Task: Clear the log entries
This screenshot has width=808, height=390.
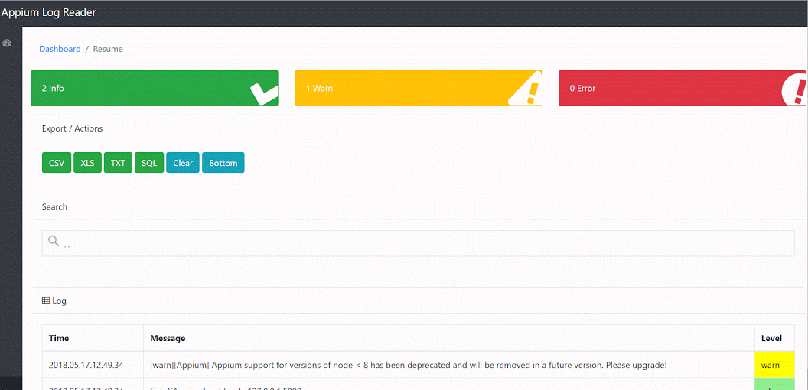Action: (183, 163)
